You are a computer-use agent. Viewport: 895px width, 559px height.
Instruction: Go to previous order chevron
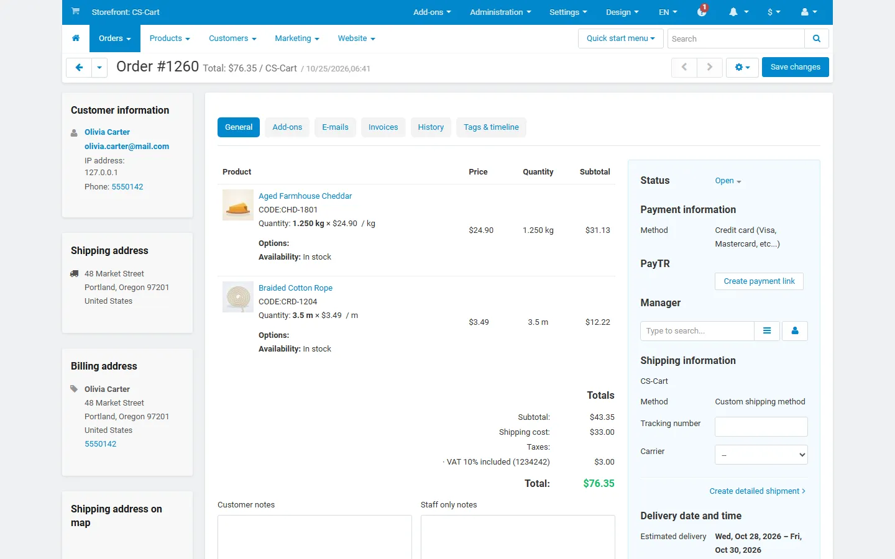[x=684, y=67]
